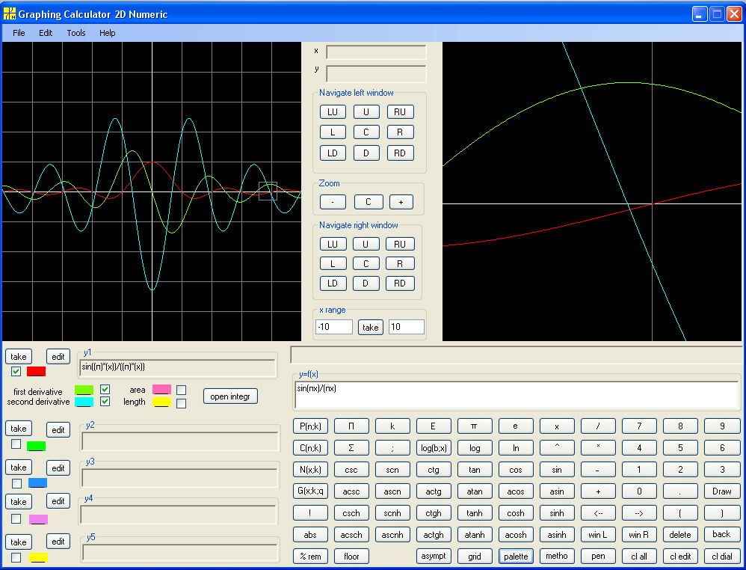Image resolution: width=746 pixels, height=570 pixels.
Task: Click the left arrow <-- key
Action: pos(598,513)
